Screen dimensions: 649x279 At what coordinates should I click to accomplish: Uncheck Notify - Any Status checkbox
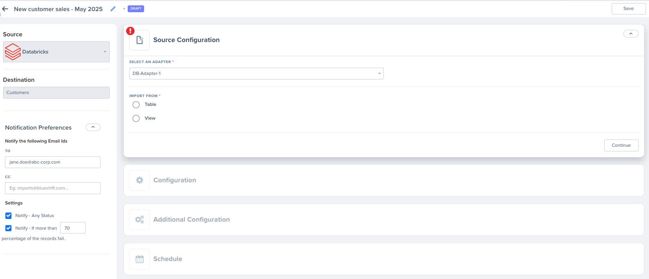tap(8, 216)
